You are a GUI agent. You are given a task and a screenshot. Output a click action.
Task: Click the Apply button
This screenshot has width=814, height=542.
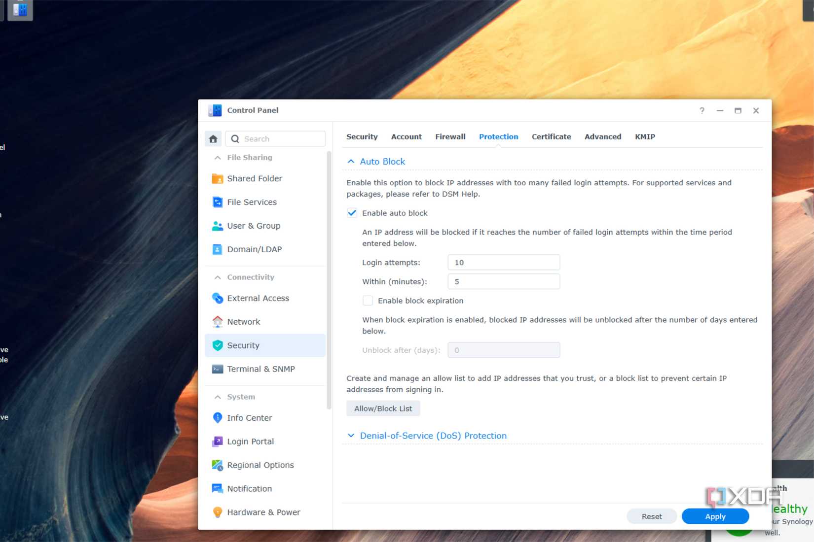(715, 516)
